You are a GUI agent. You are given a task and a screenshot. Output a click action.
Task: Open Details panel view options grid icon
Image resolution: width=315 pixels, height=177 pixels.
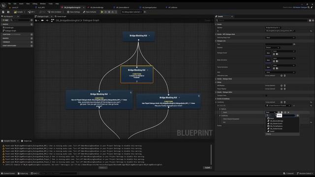tap(310, 21)
